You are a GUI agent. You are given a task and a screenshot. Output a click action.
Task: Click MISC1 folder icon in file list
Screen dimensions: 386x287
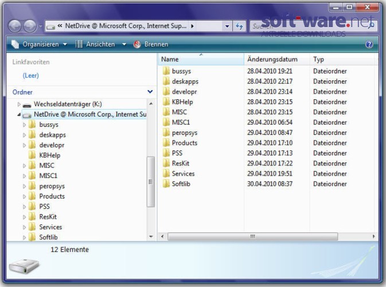[x=166, y=122]
